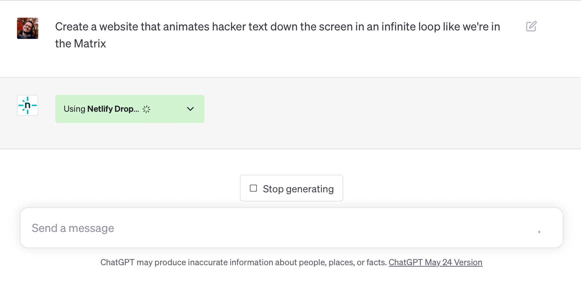This screenshot has width=581, height=285.
Task: Click the word 'Using' in plugin status
Action: click(74, 109)
